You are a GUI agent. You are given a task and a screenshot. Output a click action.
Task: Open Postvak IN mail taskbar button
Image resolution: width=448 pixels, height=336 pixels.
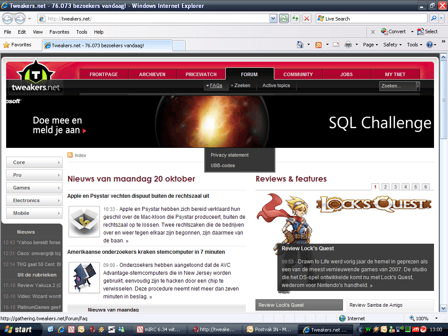[269, 330]
